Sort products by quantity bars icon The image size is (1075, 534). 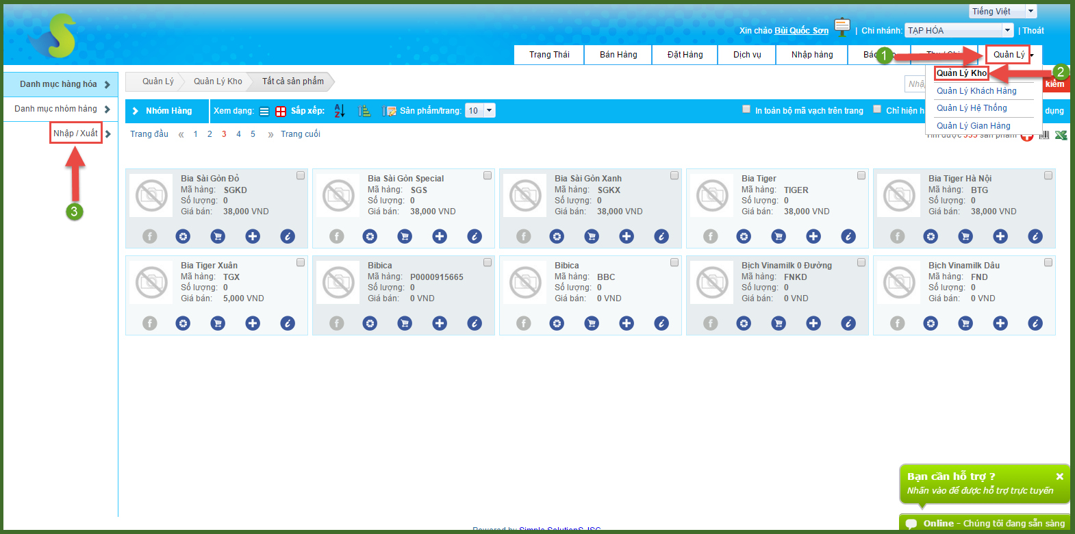pyautogui.click(x=364, y=111)
